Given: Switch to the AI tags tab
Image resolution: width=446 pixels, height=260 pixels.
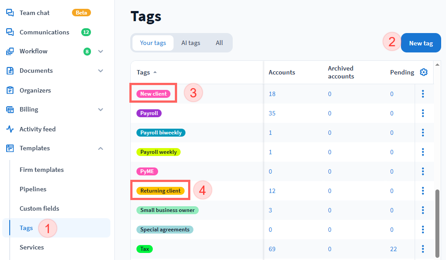Looking at the screenshot, I should 191,43.
